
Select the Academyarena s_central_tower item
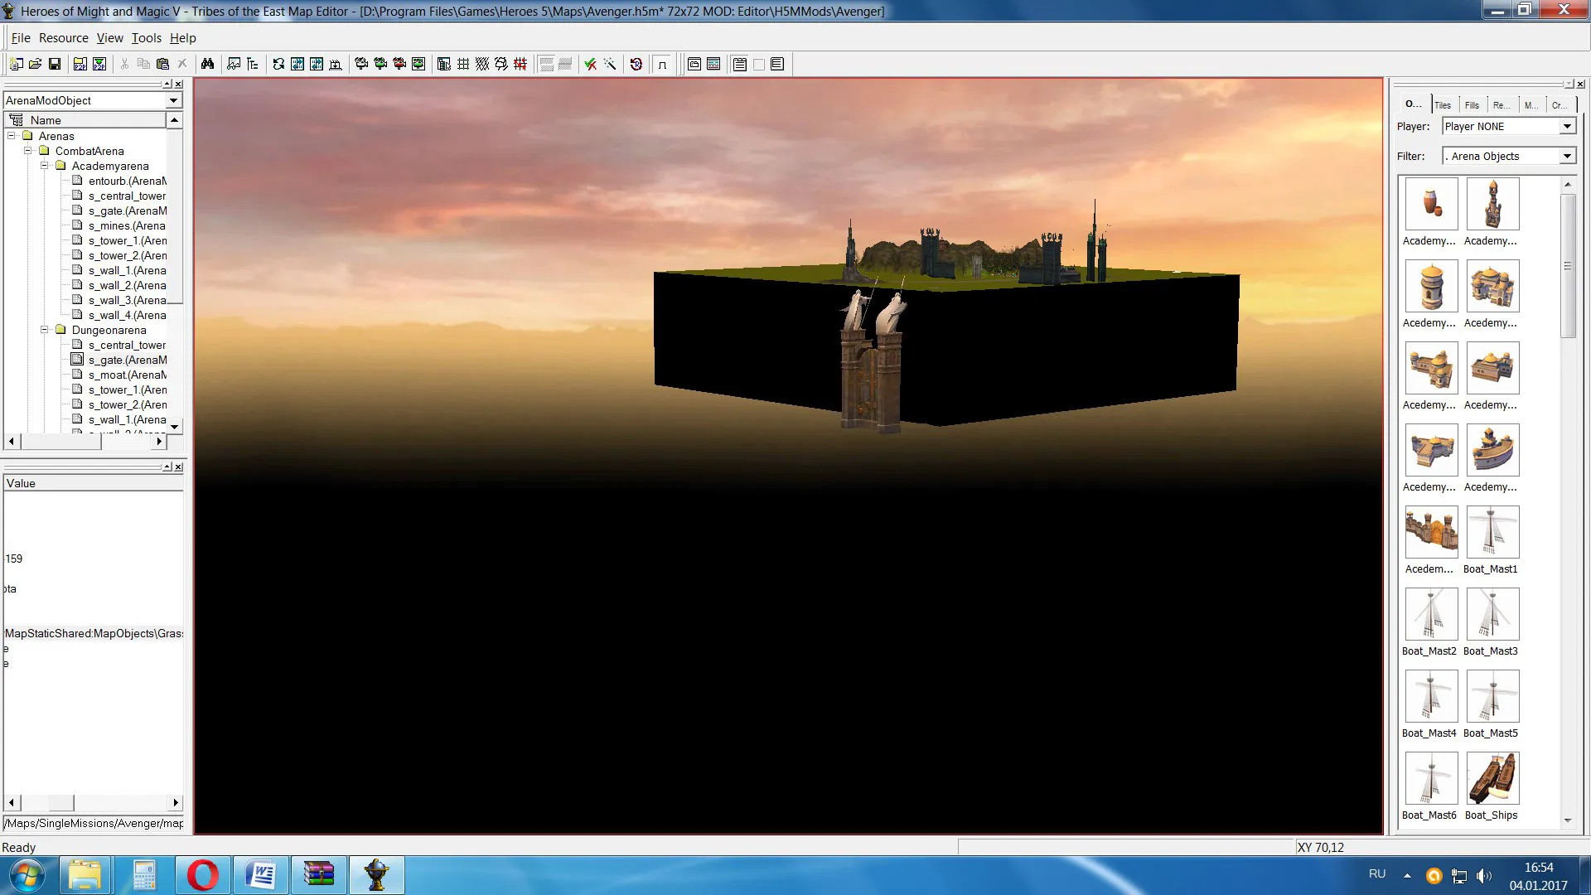coord(127,196)
